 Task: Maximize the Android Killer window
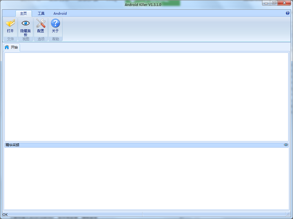tap(274, 3)
